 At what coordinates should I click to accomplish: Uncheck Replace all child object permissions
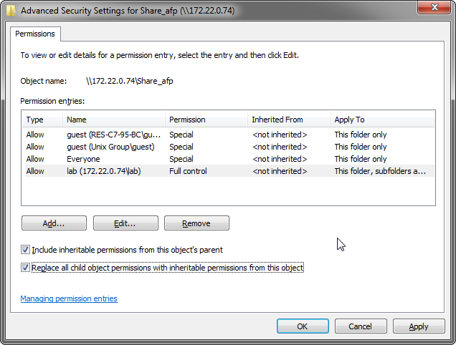point(25,267)
